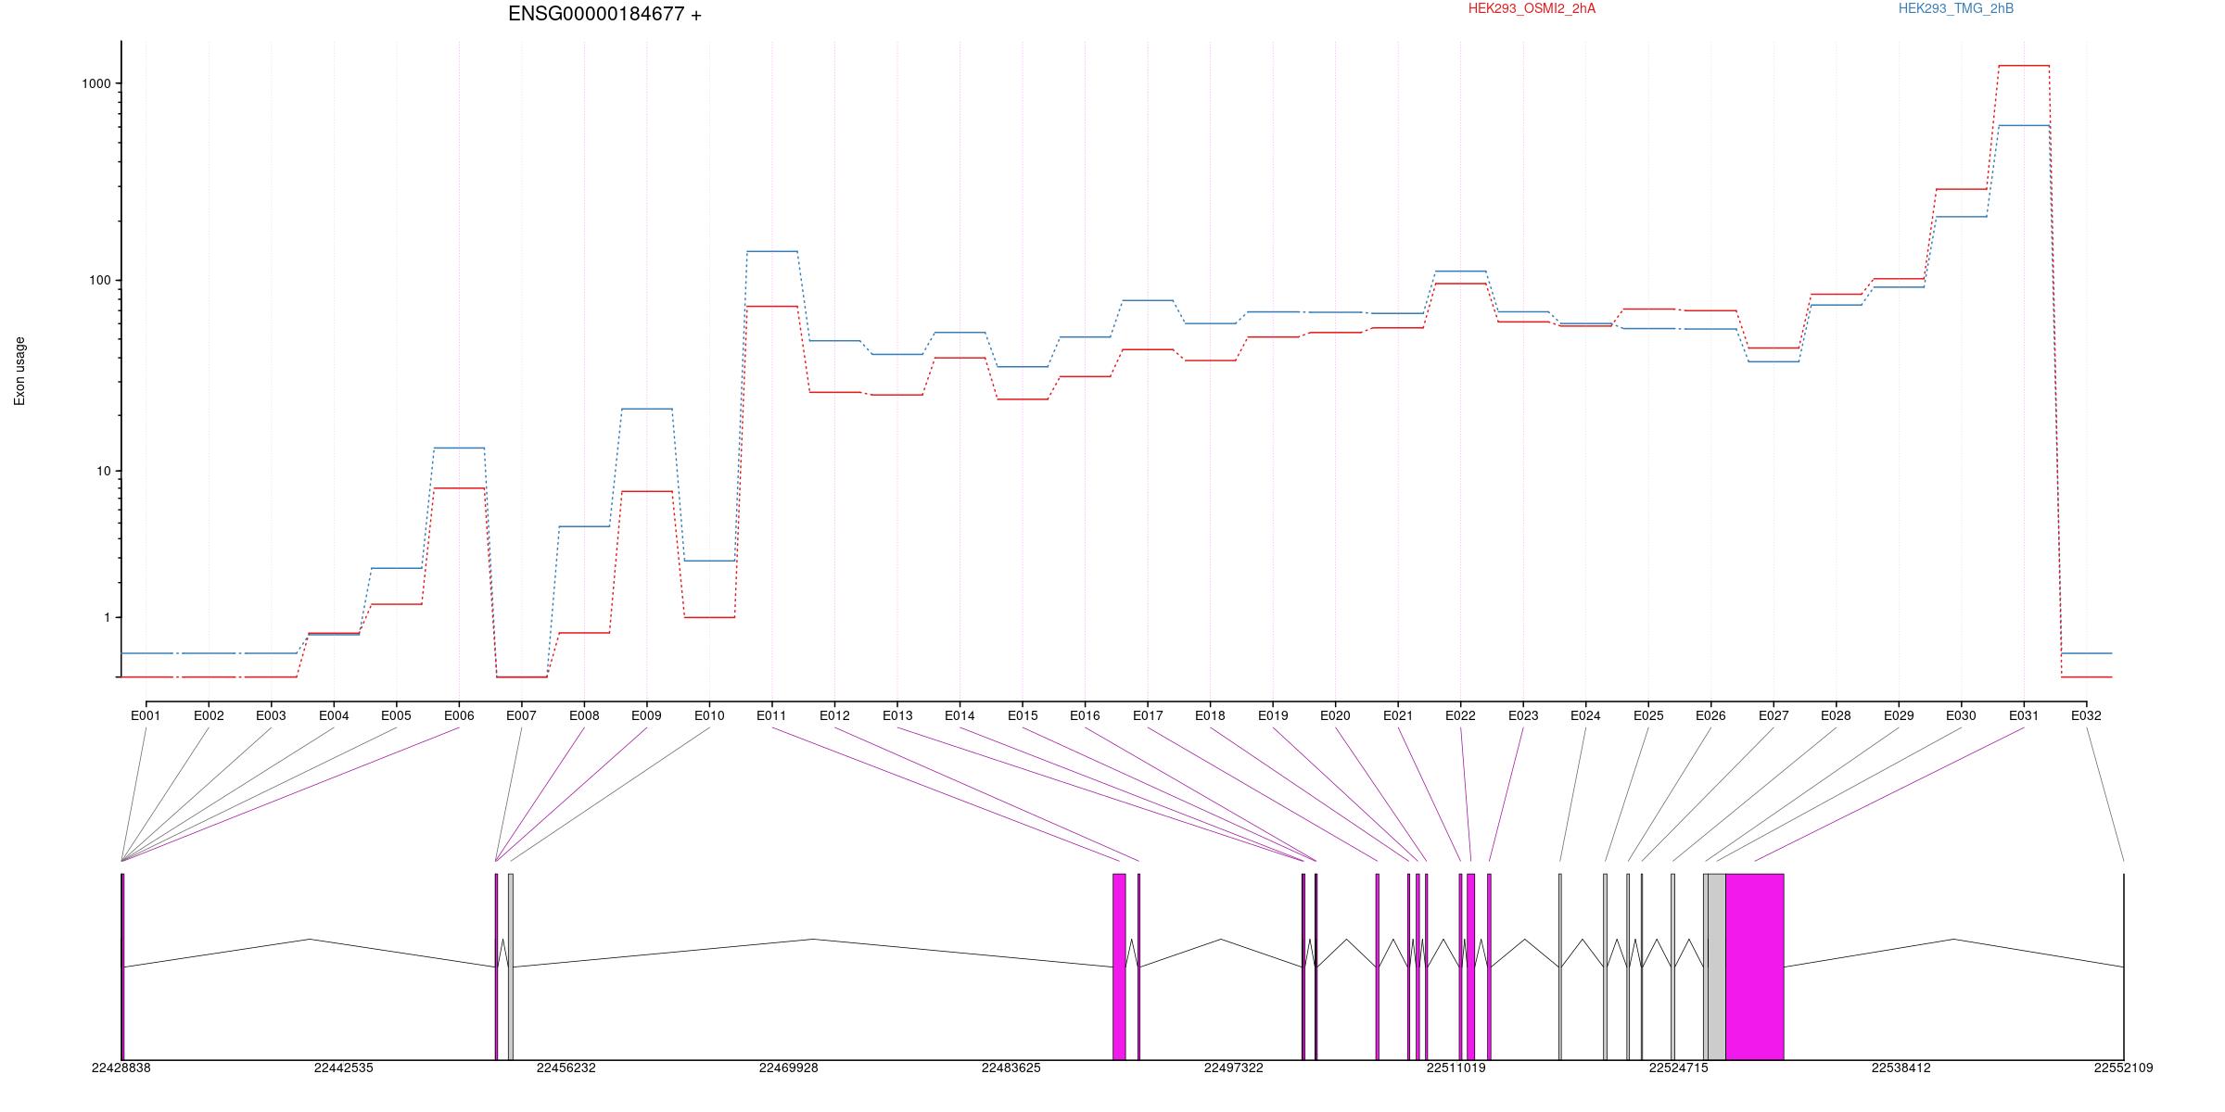2225x1112 pixels.
Task: Click exon label E025
Action: point(1648,715)
